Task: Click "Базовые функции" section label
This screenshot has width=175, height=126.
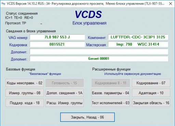Action: (x=21, y=69)
